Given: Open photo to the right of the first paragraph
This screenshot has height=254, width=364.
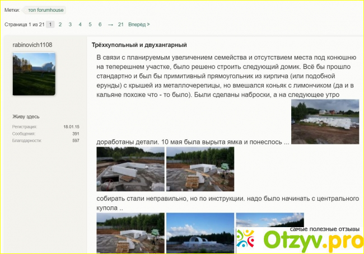Looking at the screenshot, I should pyautogui.click(x=325, y=121).
